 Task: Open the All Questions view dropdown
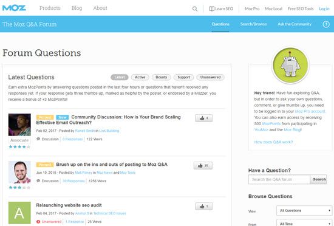coord(304,210)
